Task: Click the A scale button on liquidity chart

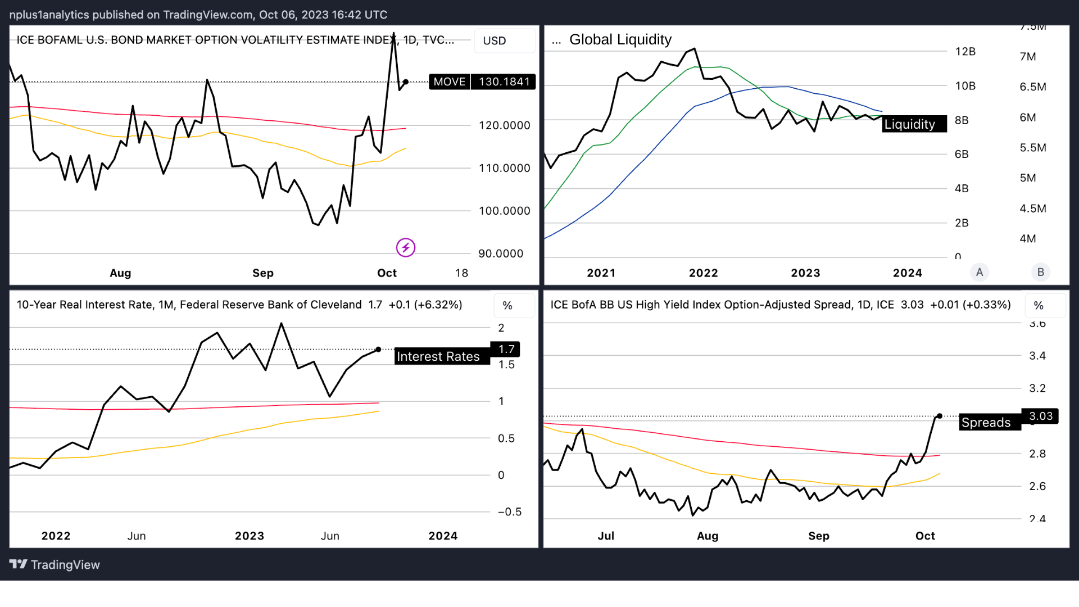Action: click(980, 272)
